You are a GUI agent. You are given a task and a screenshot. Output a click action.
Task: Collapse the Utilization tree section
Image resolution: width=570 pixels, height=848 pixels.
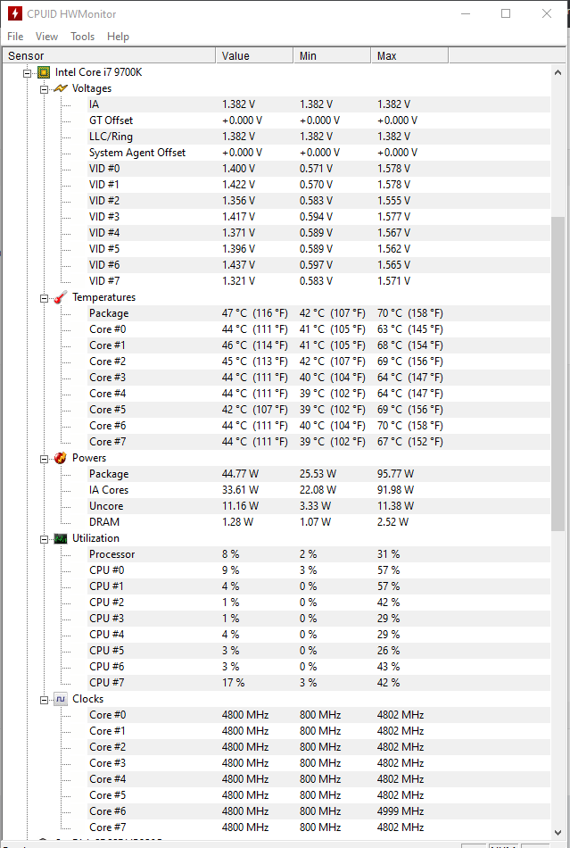[x=45, y=539]
